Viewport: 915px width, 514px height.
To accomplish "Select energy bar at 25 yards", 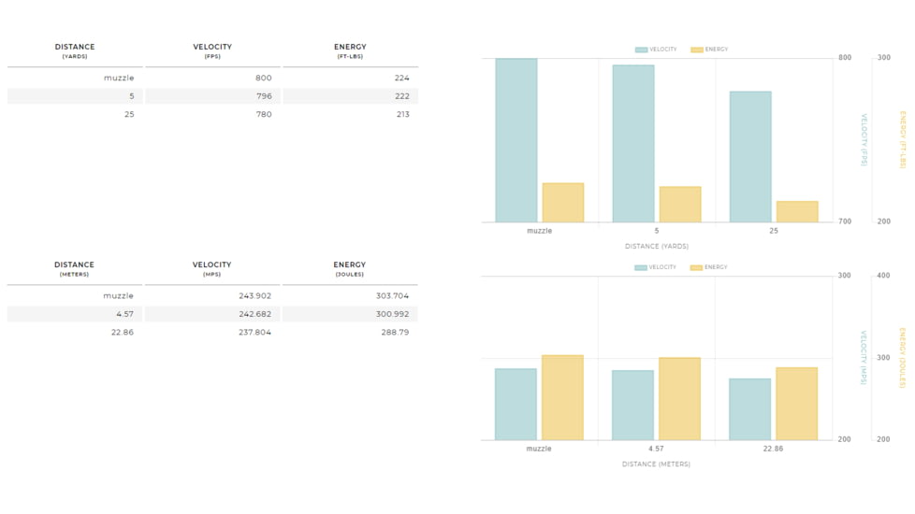I will click(797, 212).
